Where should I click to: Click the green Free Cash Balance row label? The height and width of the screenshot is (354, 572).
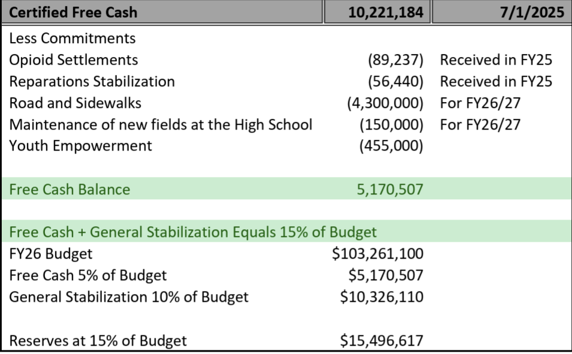click(x=70, y=190)
